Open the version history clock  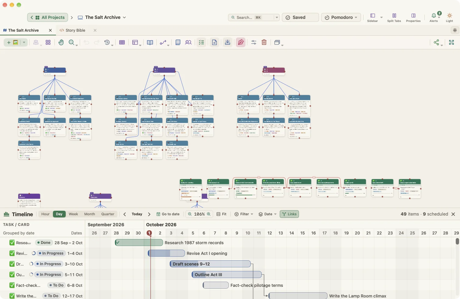click(x=107, y=42)
